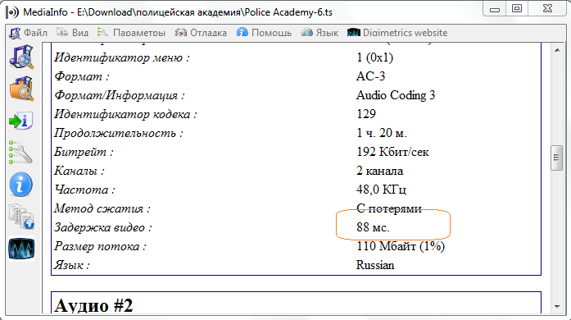Select the value "Audio Coding 3"
This screenshot has width=571, height=320.
pyautogui.click(x=396, y=95)
